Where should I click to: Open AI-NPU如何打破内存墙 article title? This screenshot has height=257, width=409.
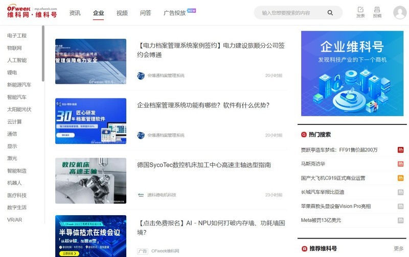pos(211,227)
